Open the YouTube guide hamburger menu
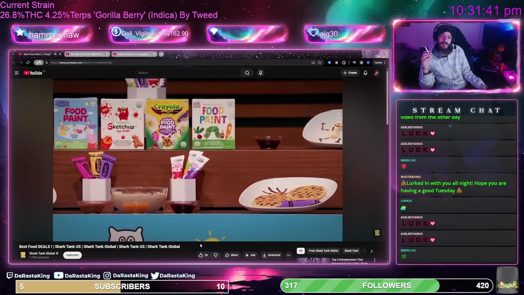 16,73
